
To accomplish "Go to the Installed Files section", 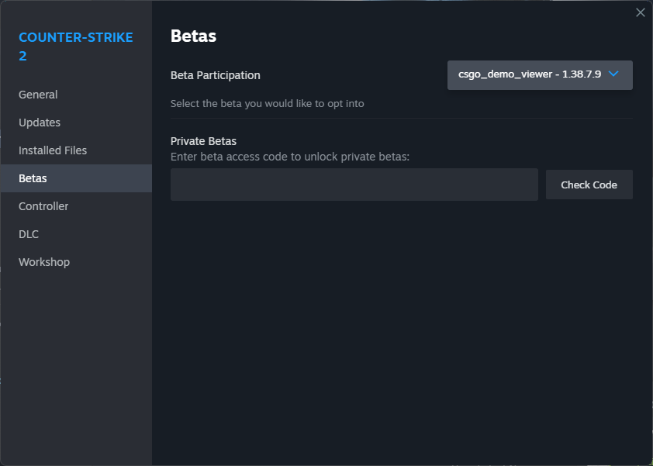I will click(x=53, y=150).
